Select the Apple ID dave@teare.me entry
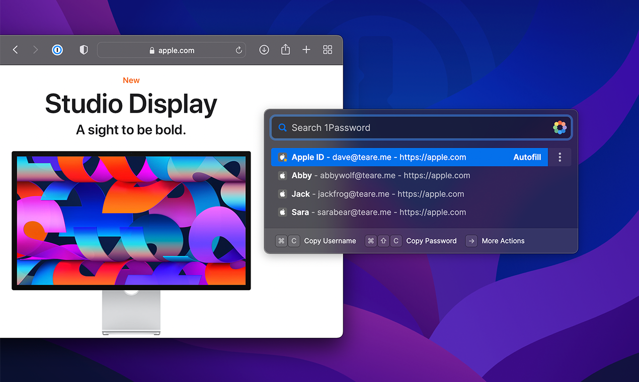 pyautogui.click(x=409, y=157)
